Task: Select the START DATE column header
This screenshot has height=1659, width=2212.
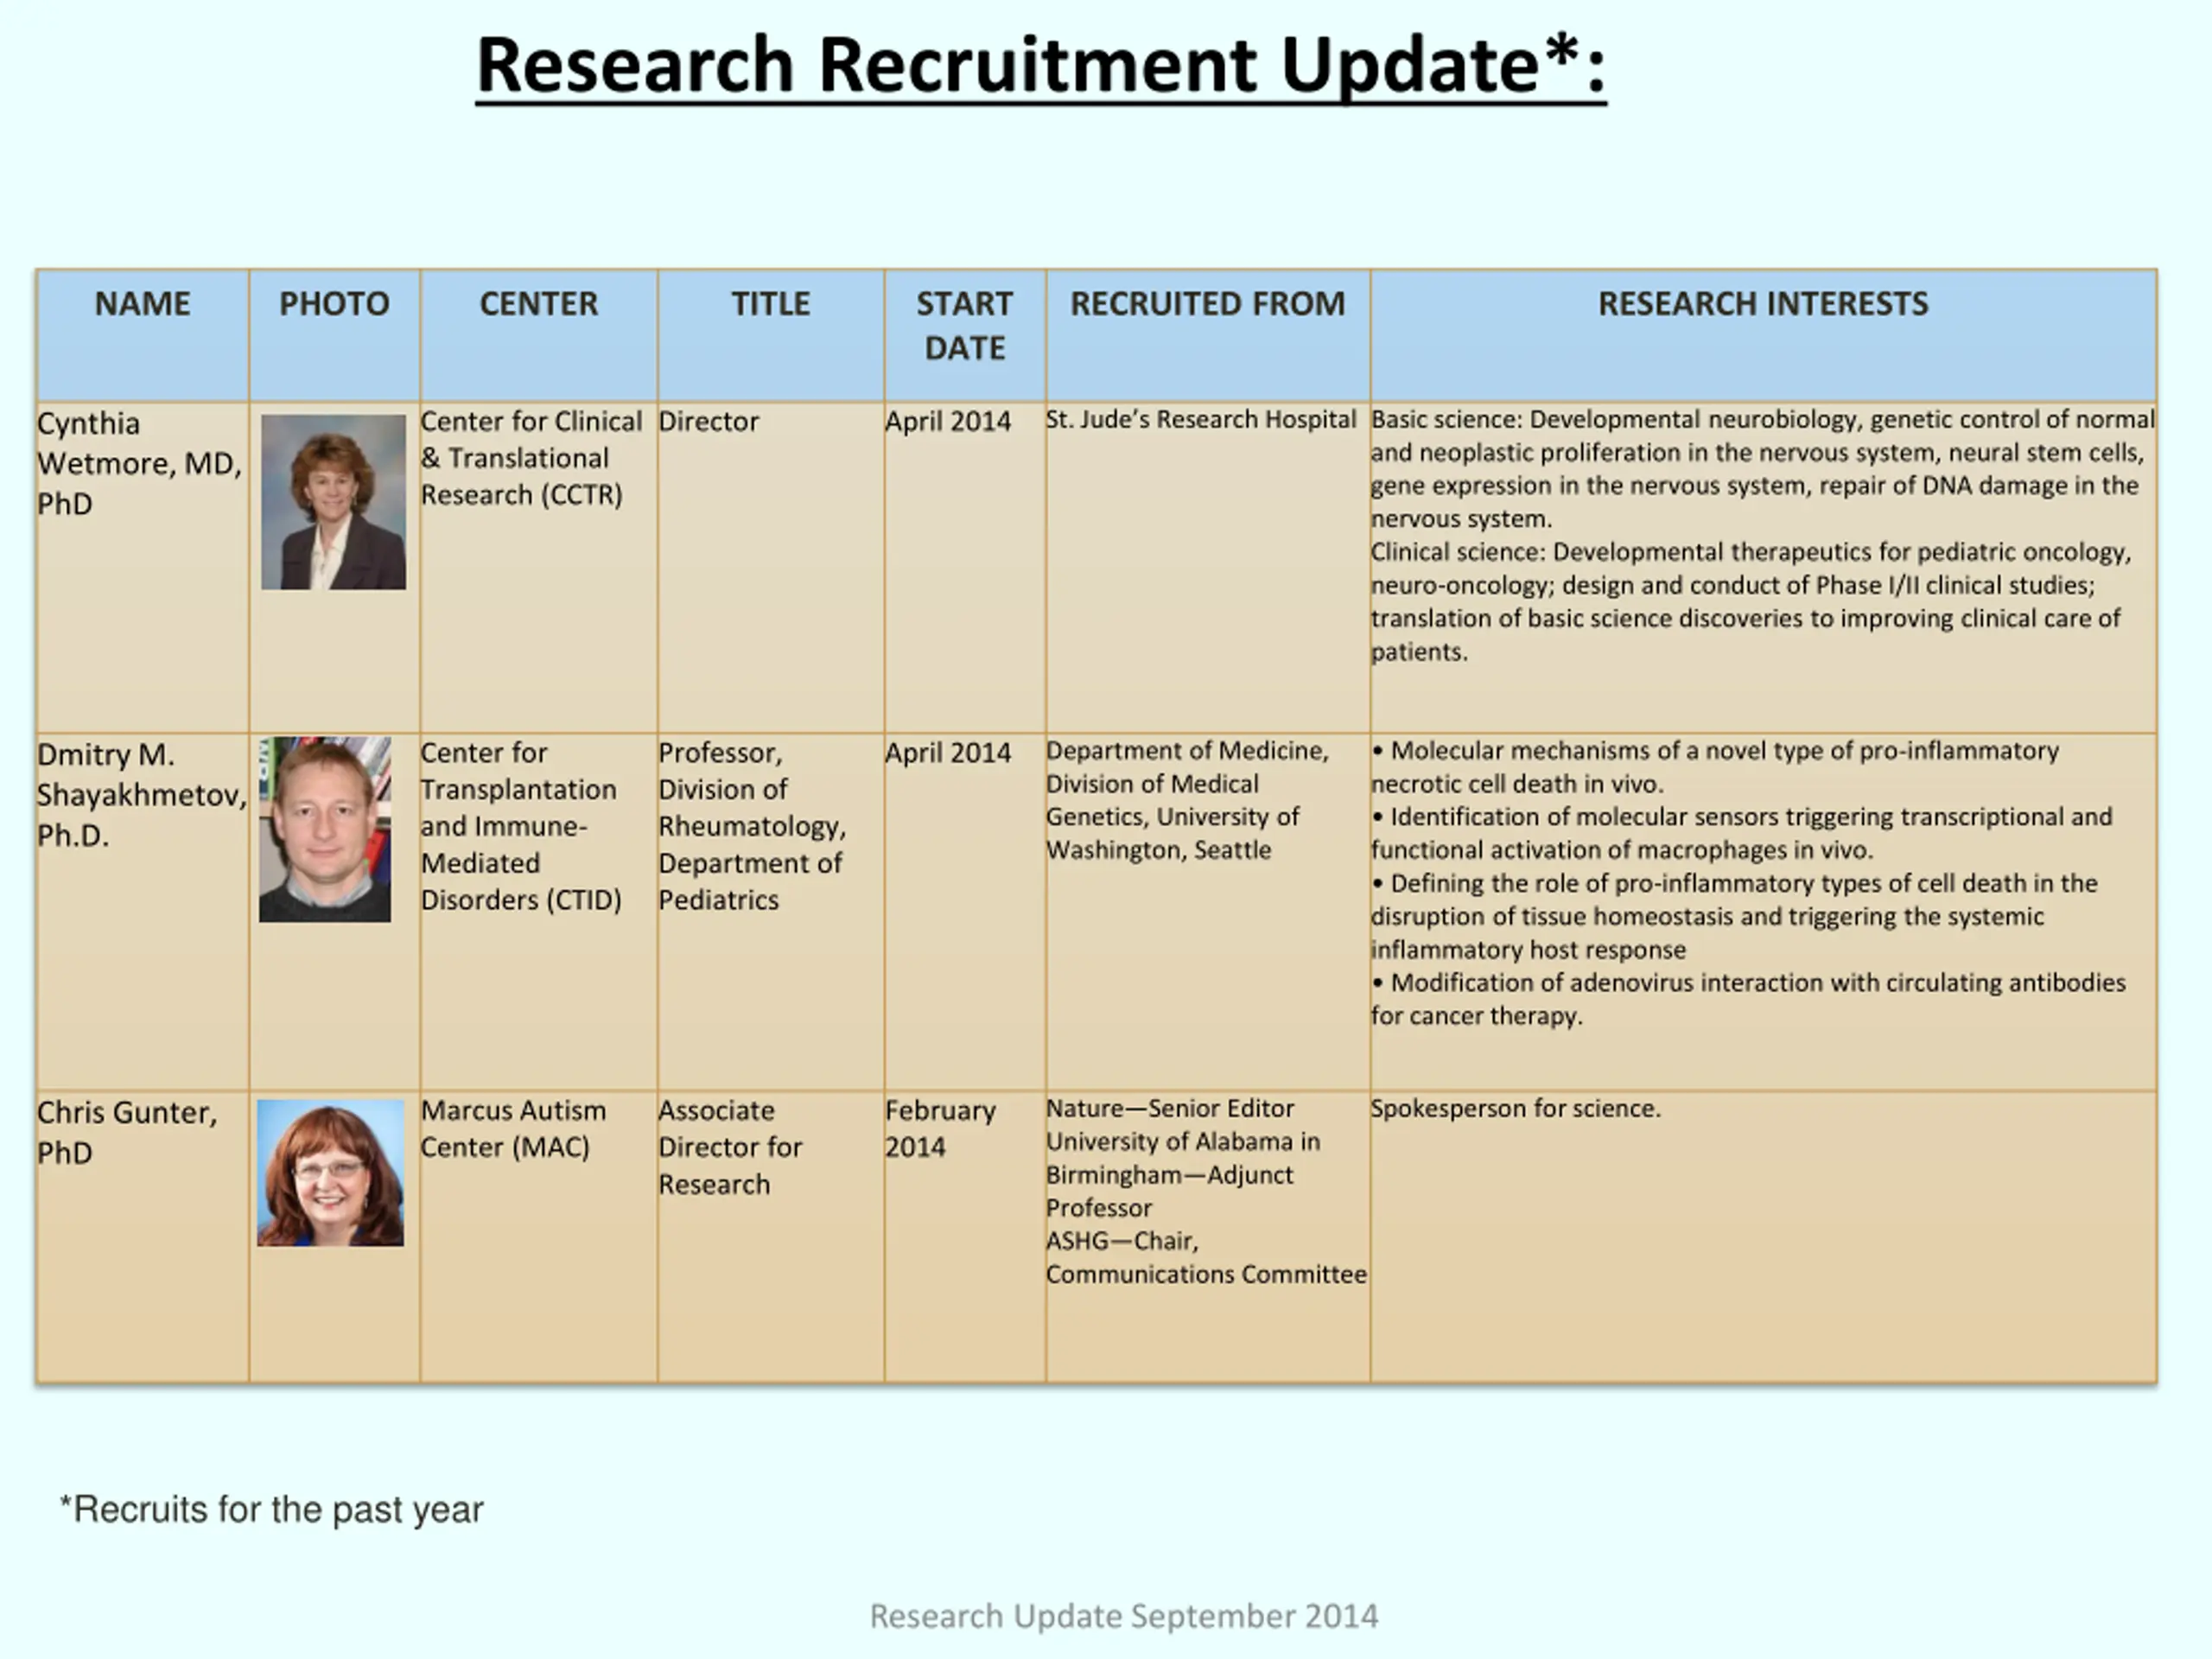Action: pyautogui.click(x=964, y=326)
